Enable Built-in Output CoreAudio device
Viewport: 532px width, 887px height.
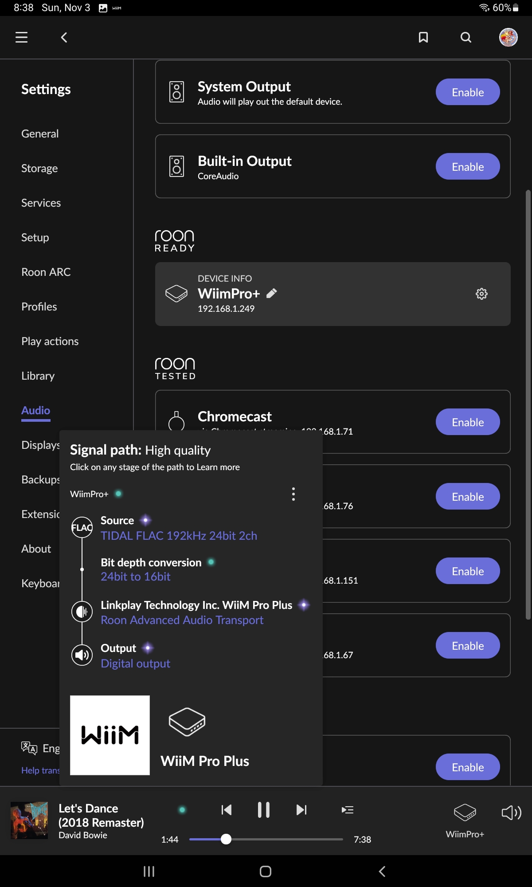[x=468, y=166]
